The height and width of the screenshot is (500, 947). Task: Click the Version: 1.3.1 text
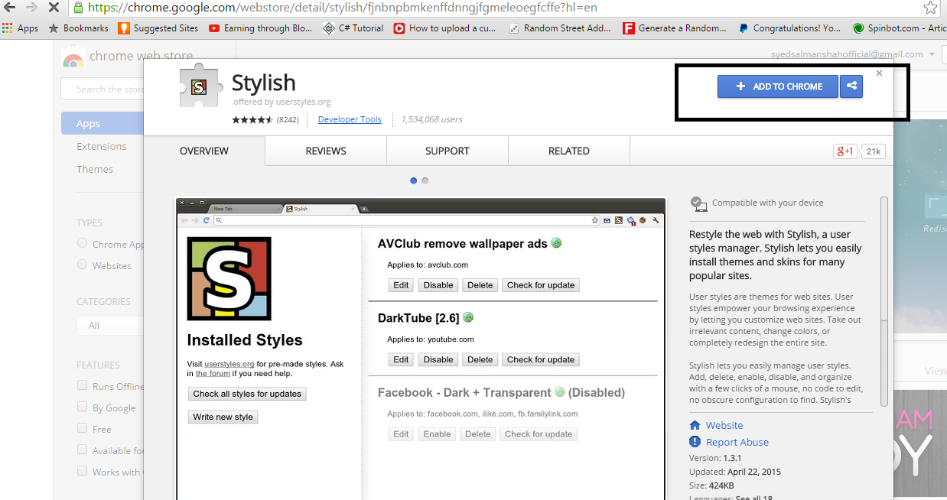tap(715, 458)
